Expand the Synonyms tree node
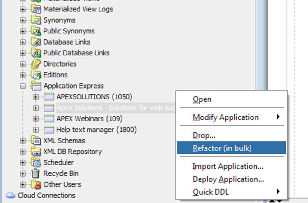The width and height of the screenshot is (308, 203). click(x=23, y=20)
